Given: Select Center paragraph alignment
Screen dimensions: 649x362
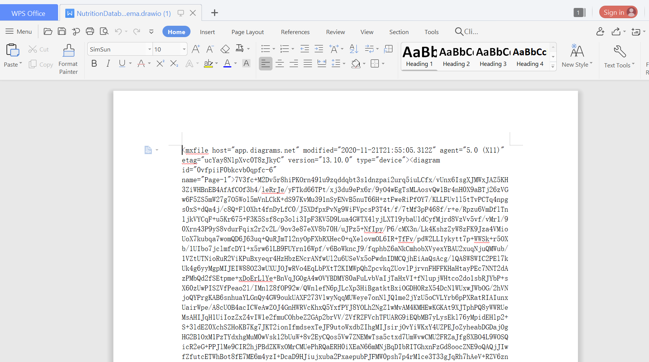Looking at the screenshot, I should tap(280, 63).
